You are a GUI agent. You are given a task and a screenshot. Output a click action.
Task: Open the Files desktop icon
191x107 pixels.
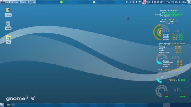tap(8, 39)
